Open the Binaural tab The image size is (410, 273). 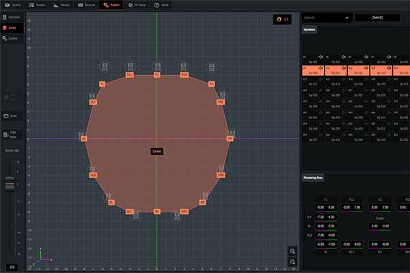coord(86,5)
